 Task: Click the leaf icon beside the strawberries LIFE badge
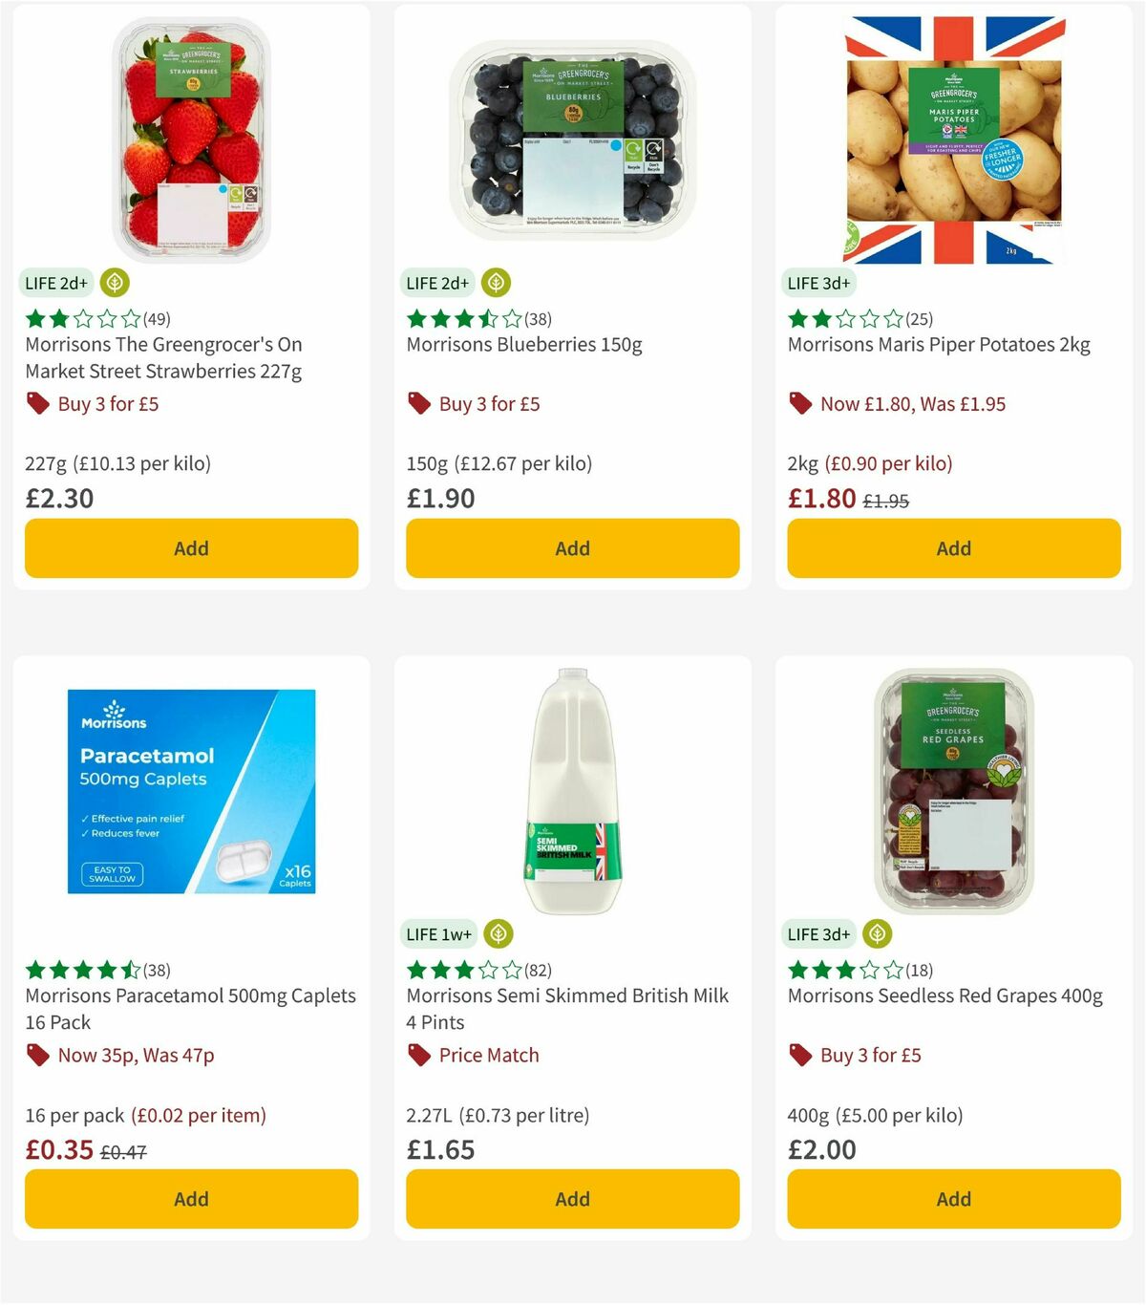coord(114,283)
